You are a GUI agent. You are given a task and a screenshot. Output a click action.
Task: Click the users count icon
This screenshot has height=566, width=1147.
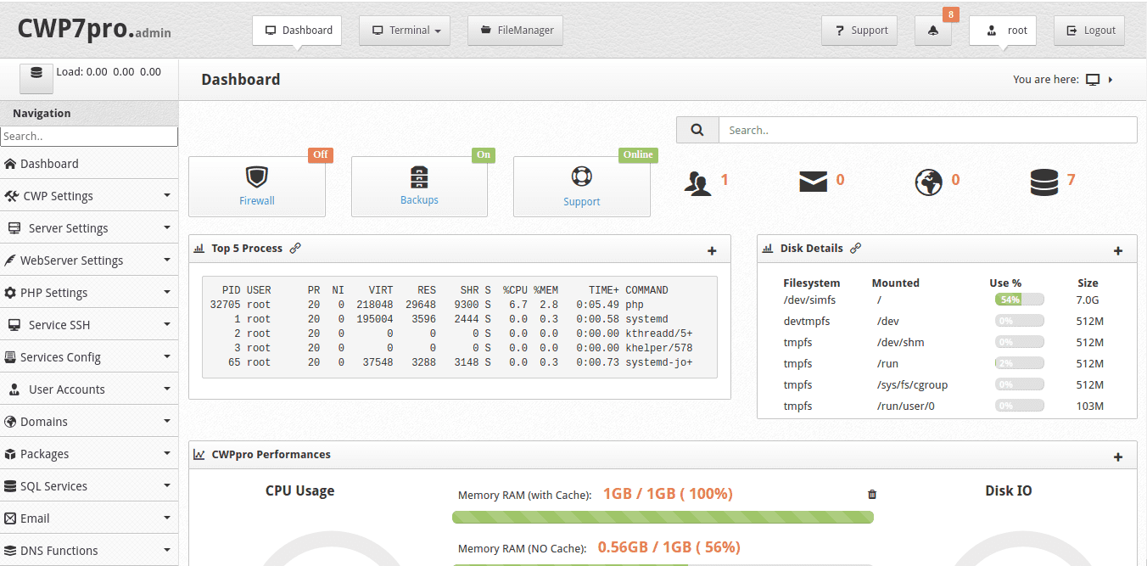pyautogui.click(x=698, y=183)
